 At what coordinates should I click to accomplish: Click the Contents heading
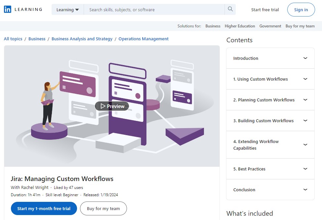[239, 40]
